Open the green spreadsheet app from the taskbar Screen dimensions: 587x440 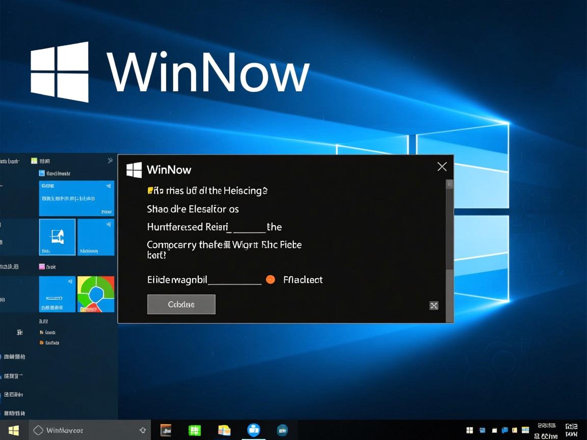[x=195, y=430]
